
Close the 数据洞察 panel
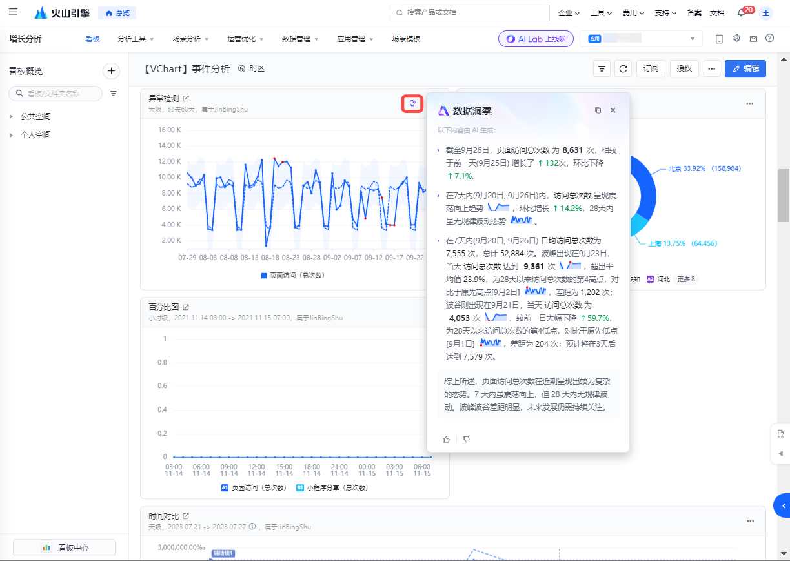[x=613, y=110]
